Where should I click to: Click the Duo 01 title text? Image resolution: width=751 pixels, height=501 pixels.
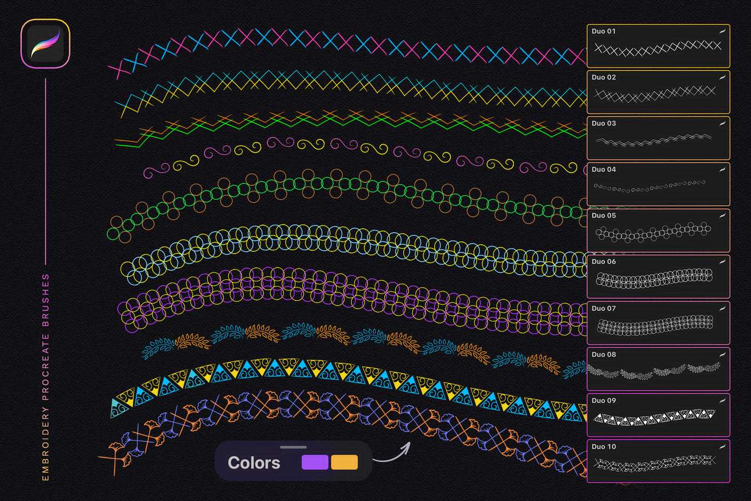(x=604, y=31)
